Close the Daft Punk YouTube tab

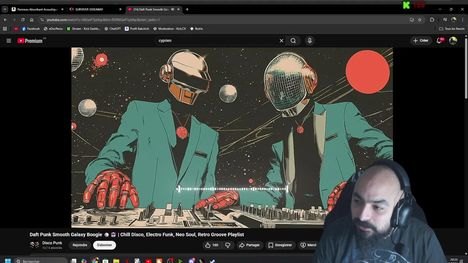(178, 9)
